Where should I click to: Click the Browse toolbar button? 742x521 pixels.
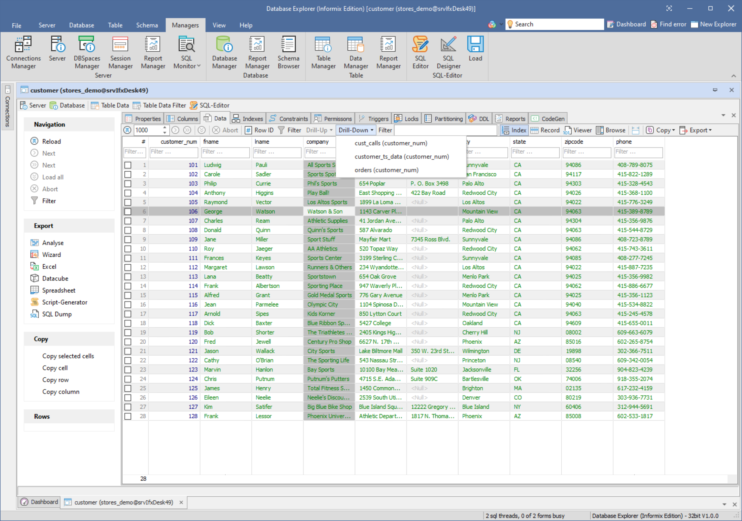click(x=611, y=130)
